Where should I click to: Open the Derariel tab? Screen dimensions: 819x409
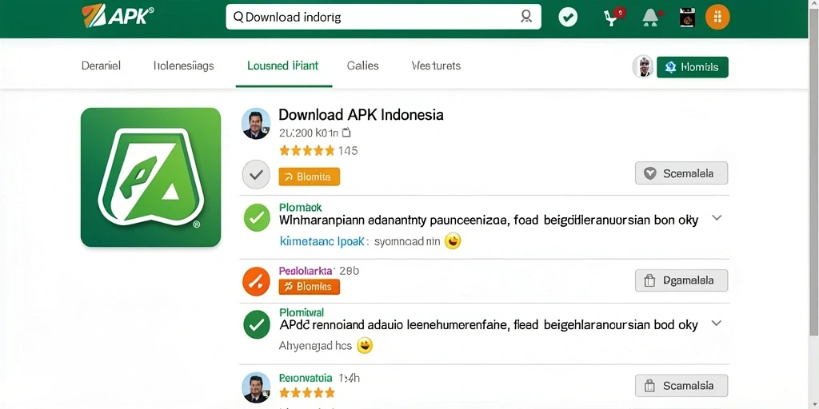pyautogui.click(x=102, y=66)
